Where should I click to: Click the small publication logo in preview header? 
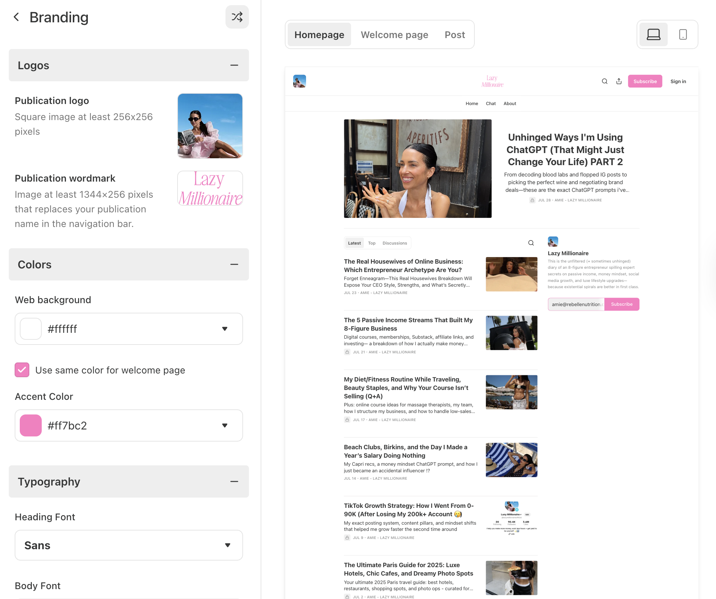pyautogui.click(x=299, y=81)
